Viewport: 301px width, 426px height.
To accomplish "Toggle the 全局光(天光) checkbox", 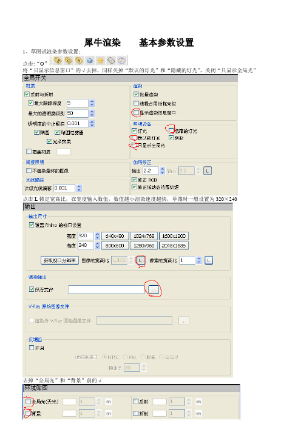I will pos(29,401).
